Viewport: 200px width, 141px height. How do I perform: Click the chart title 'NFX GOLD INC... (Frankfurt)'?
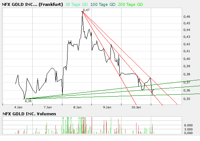click(32, 4)
